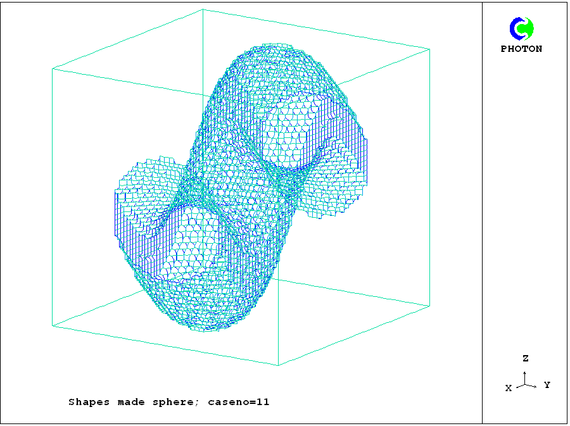Select the X axis label on the triad
Viewport: 570px width, 426px height.
tap(508, 388)
